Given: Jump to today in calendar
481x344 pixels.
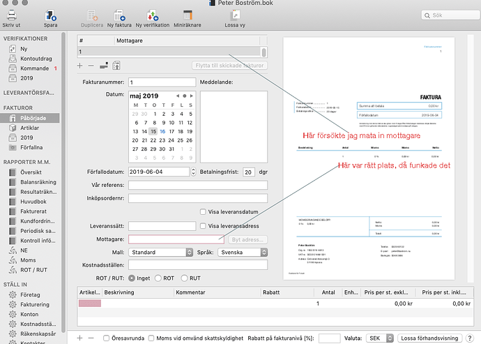Looking at the screenshot, I should [184, 96].
